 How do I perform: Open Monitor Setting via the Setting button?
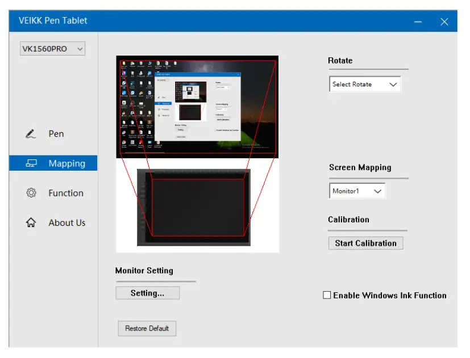(x=147, y=293)
